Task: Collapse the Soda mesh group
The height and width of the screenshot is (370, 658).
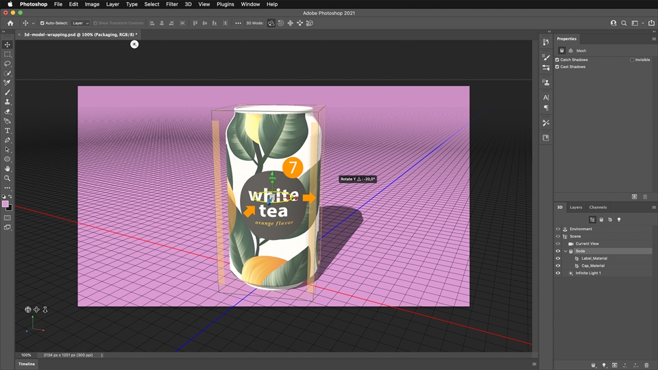Action: [x=565, y=251]
